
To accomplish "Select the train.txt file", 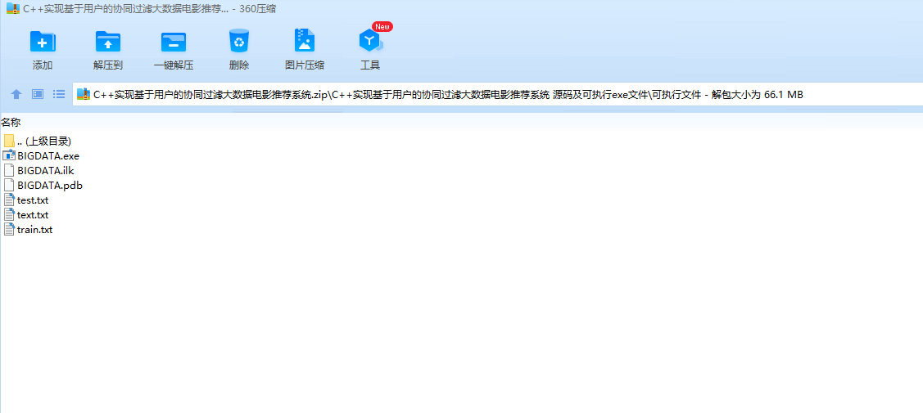I will [28, 230].
